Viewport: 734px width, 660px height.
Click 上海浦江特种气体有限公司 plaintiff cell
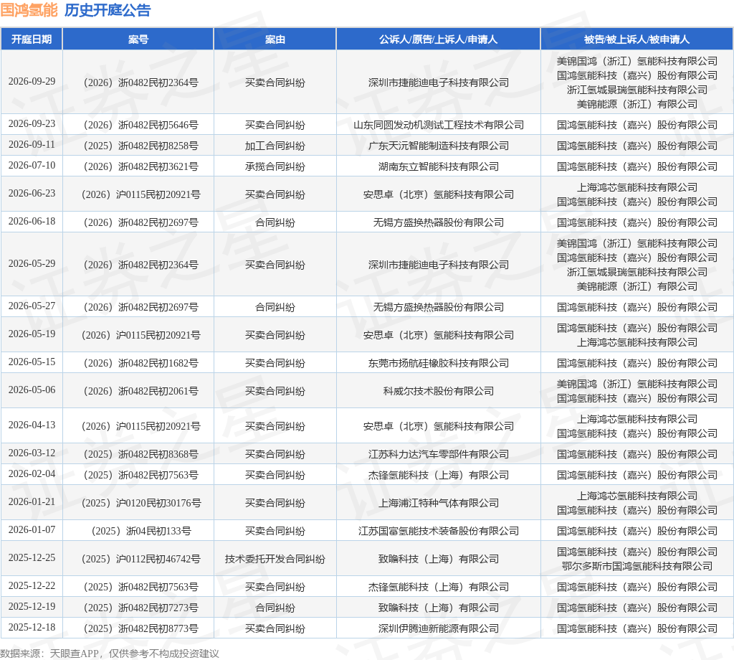[x=438, y=503]
